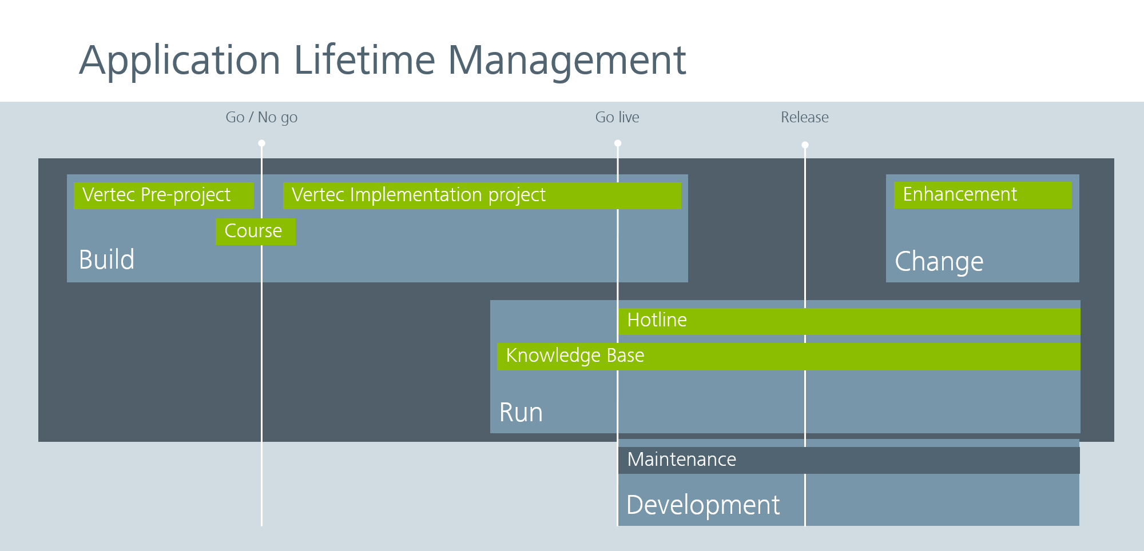Screen dimensions: 1144x551
Task: Open the Vertec Implementation project bar
Action: click(482, 195)
